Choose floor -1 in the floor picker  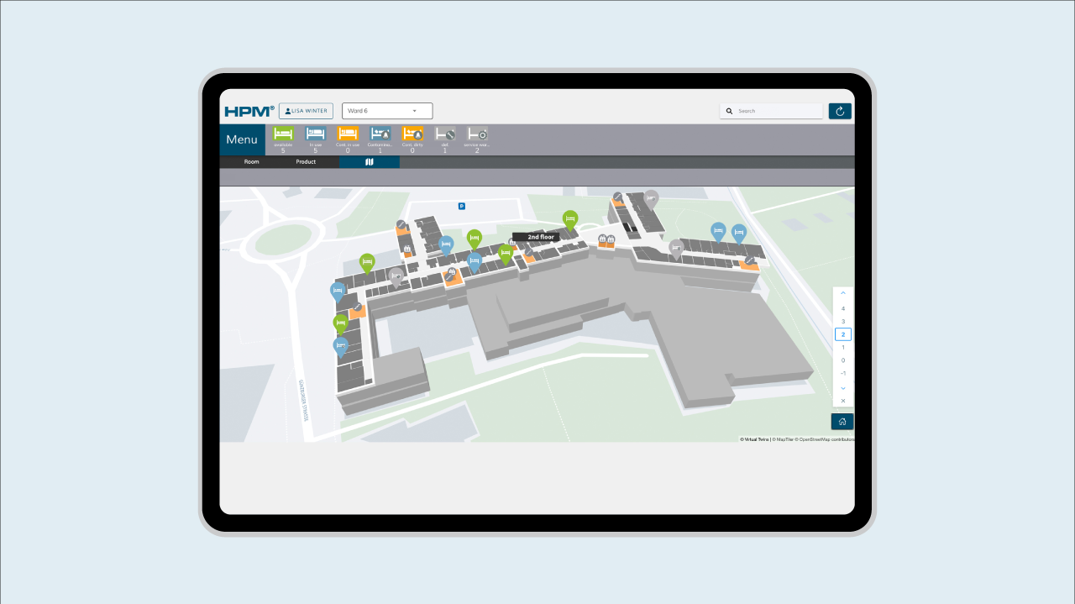(843, 373)
